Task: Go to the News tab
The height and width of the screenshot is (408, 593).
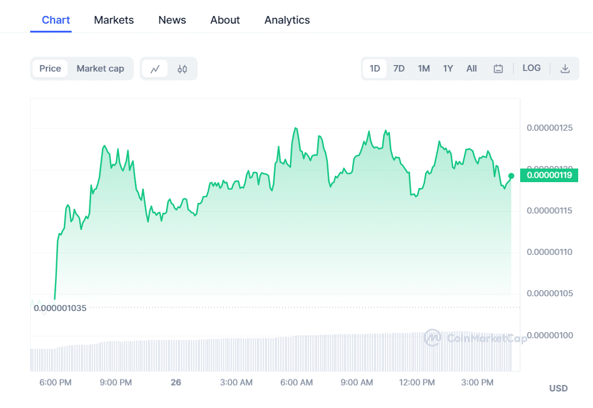Action: point(172,20)
